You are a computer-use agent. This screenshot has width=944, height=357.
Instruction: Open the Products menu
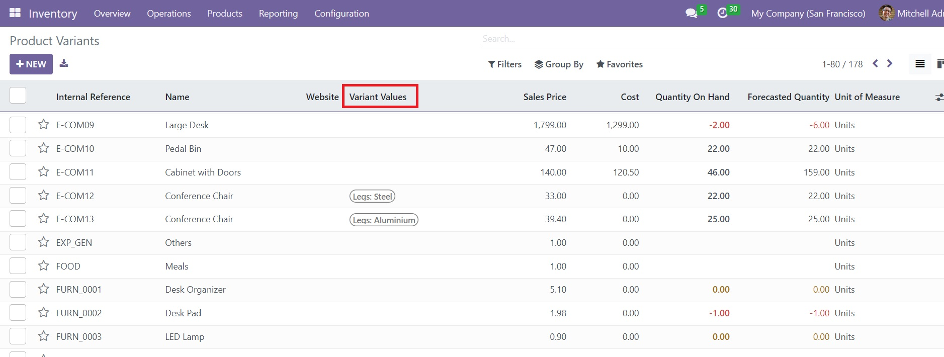tap(225, 14)
